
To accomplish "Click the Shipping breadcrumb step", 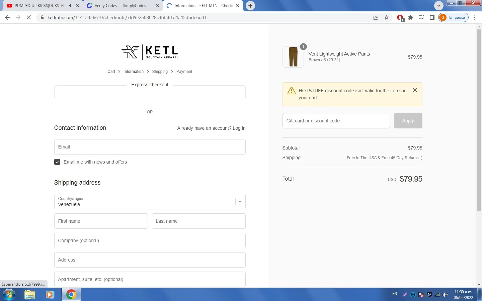I will click(x=160, y=72).
